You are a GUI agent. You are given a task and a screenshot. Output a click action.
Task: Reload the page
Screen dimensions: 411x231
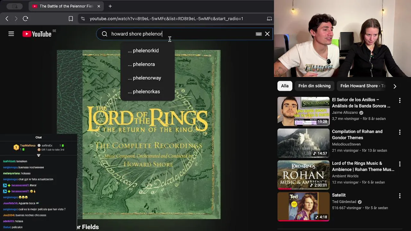coord(25,19)
